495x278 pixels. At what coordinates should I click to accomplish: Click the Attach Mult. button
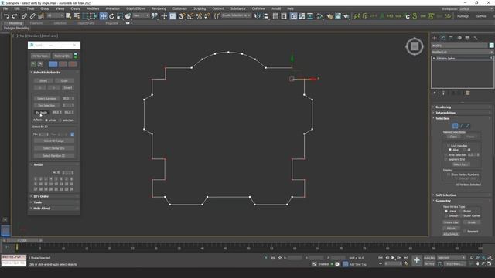tap(451, 234)
